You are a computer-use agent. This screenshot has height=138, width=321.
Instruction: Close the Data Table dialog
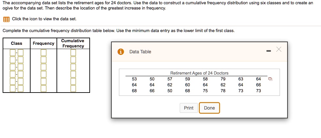[x=279, y=49]
